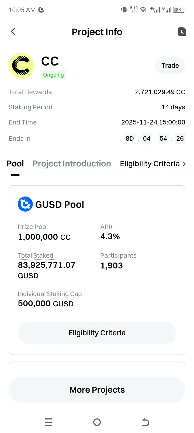Open the history document icon
Viewport: 194px width, 433px height.
pyautogui.click(x=182, y=32)
